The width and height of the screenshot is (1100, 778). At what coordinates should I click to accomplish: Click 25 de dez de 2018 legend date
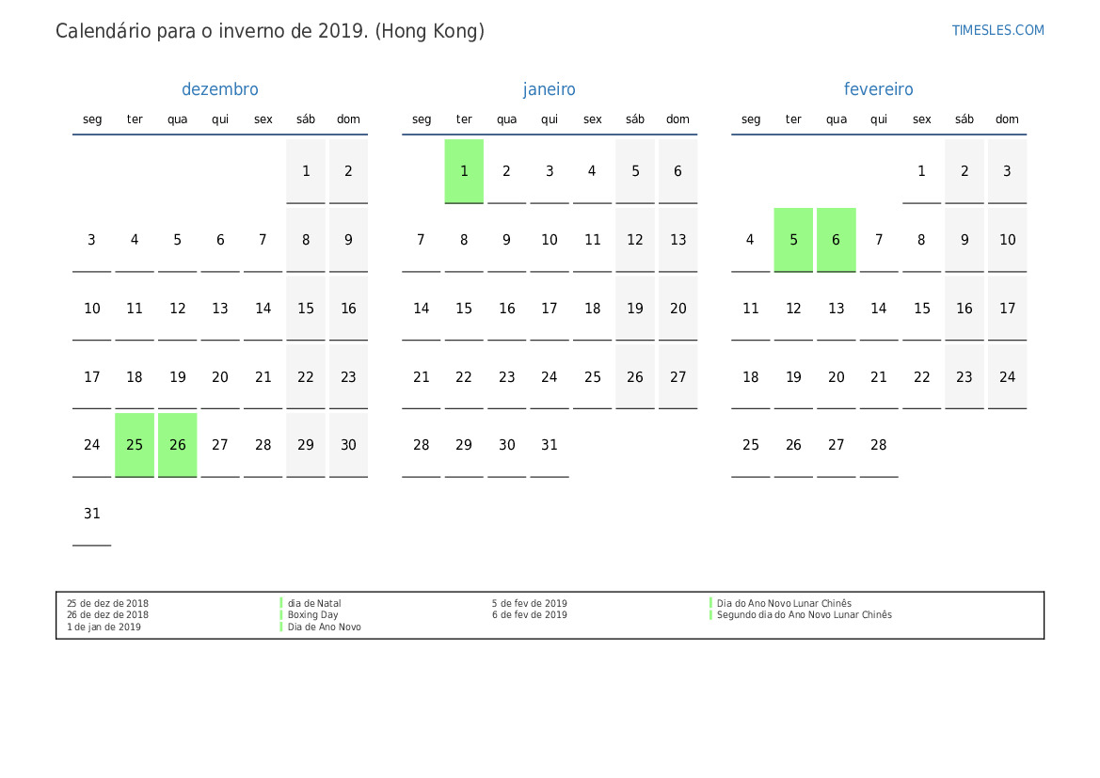(107, 604)
